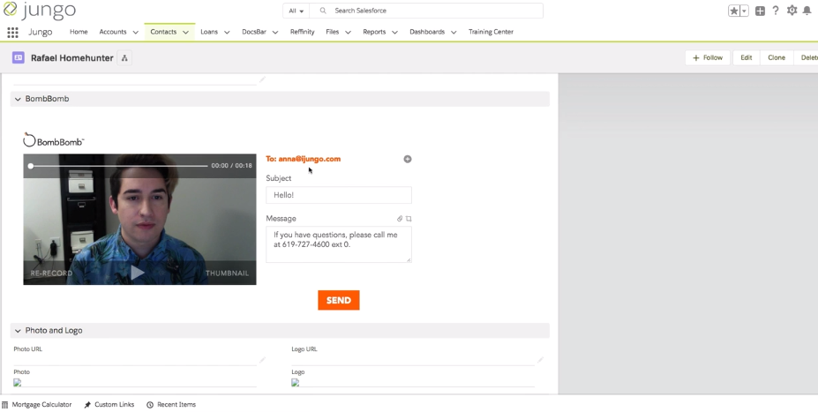Click the Clone button
The width and height of the screenshot is (818, 412).
pos(777,58)
